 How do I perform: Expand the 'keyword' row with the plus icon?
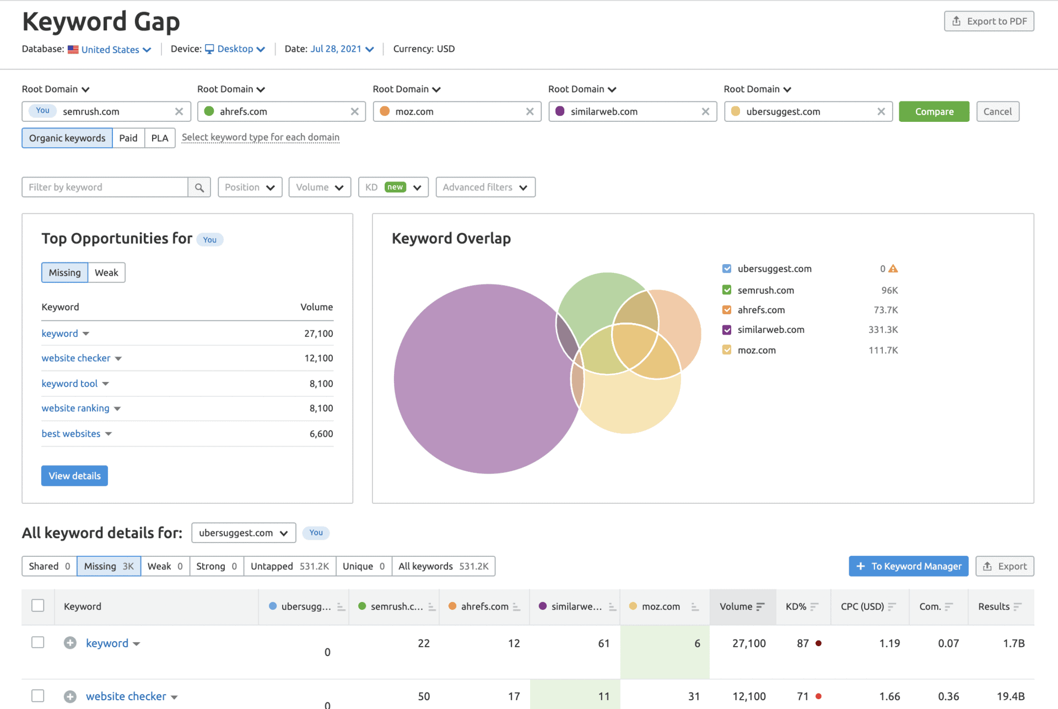pyautogui.click(x=70, y=643)
